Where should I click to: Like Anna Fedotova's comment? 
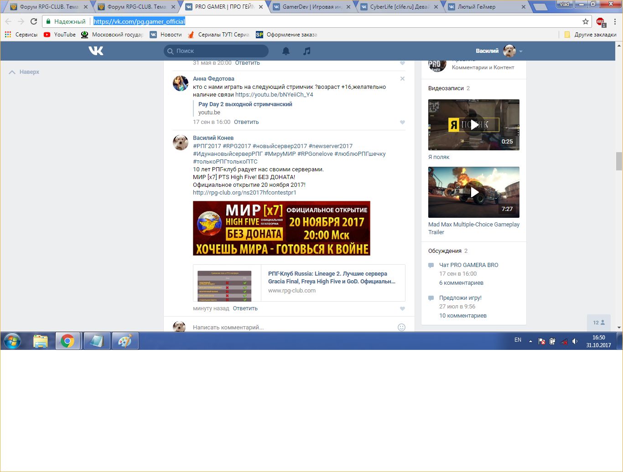click(402, 122)
